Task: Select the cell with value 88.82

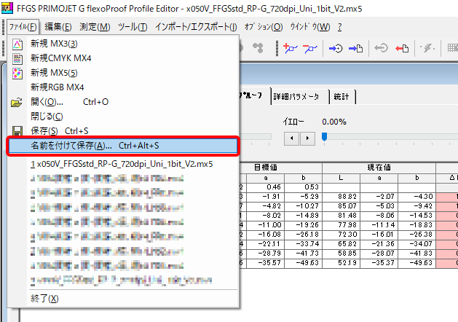Action: pos(341,197)
